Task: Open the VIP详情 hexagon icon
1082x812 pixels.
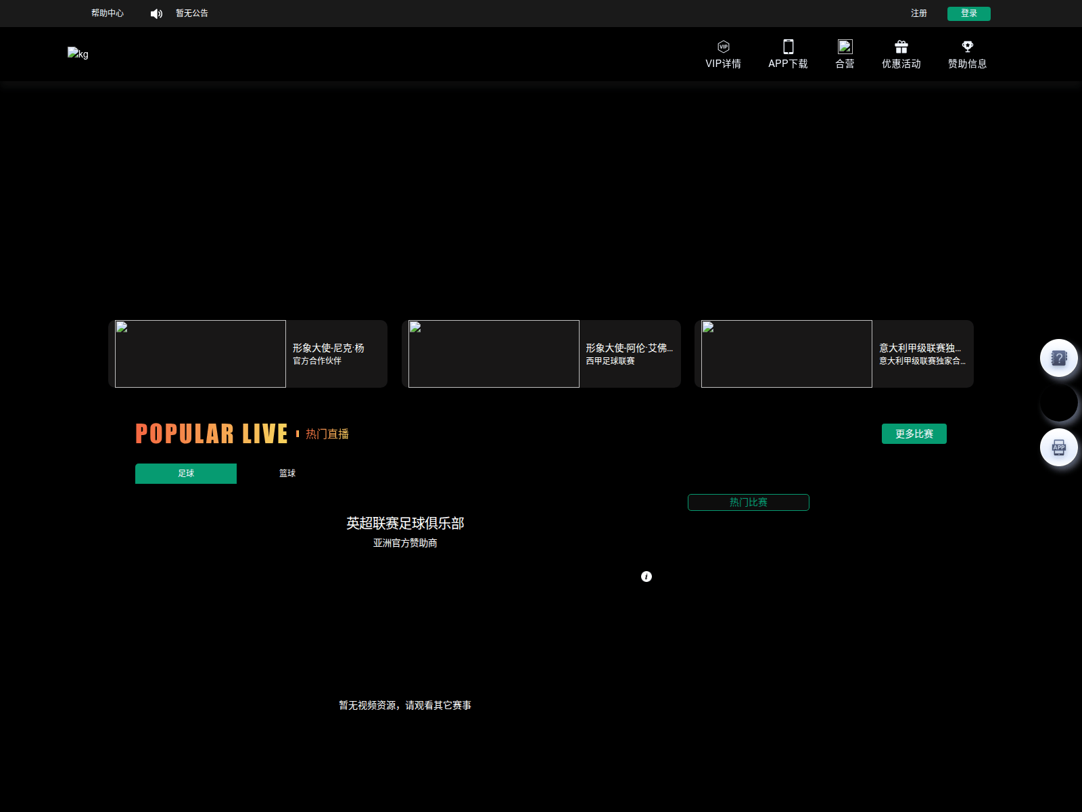Action: [x=723, y=47]
